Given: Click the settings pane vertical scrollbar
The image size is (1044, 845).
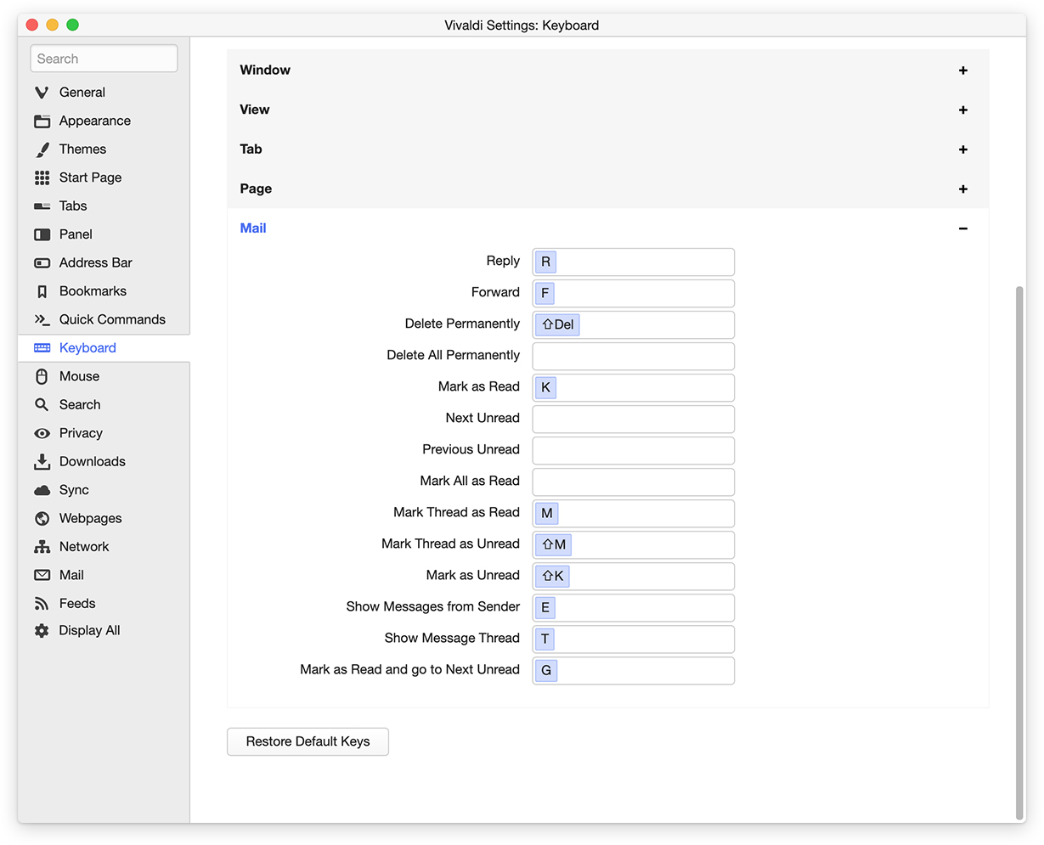Looking at the screenshot, I should pyautogui.click(x=1019, y=552).
